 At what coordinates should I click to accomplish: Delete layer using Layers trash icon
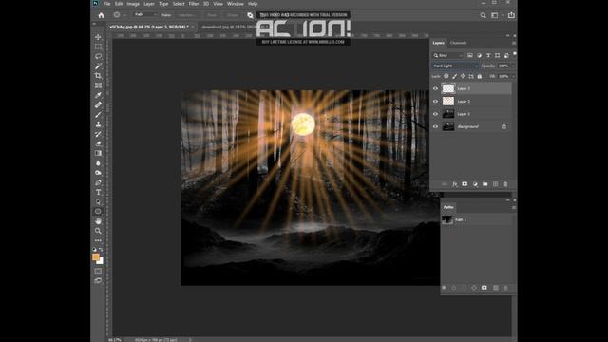pos(505,184)
